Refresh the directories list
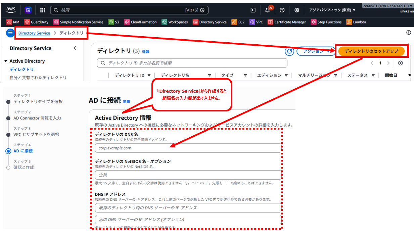This screenshot has height=235, width=414. [x=289, y=52]
